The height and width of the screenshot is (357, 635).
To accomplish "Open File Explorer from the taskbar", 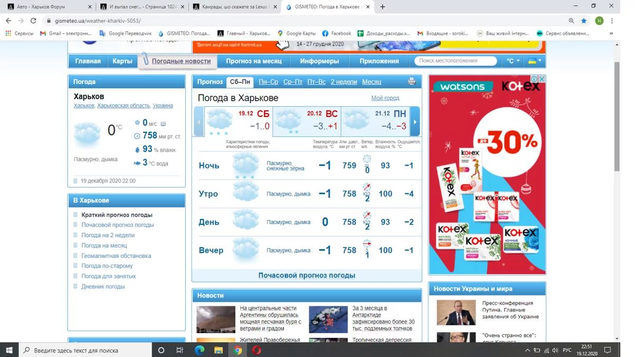I will tap(219, 350).
